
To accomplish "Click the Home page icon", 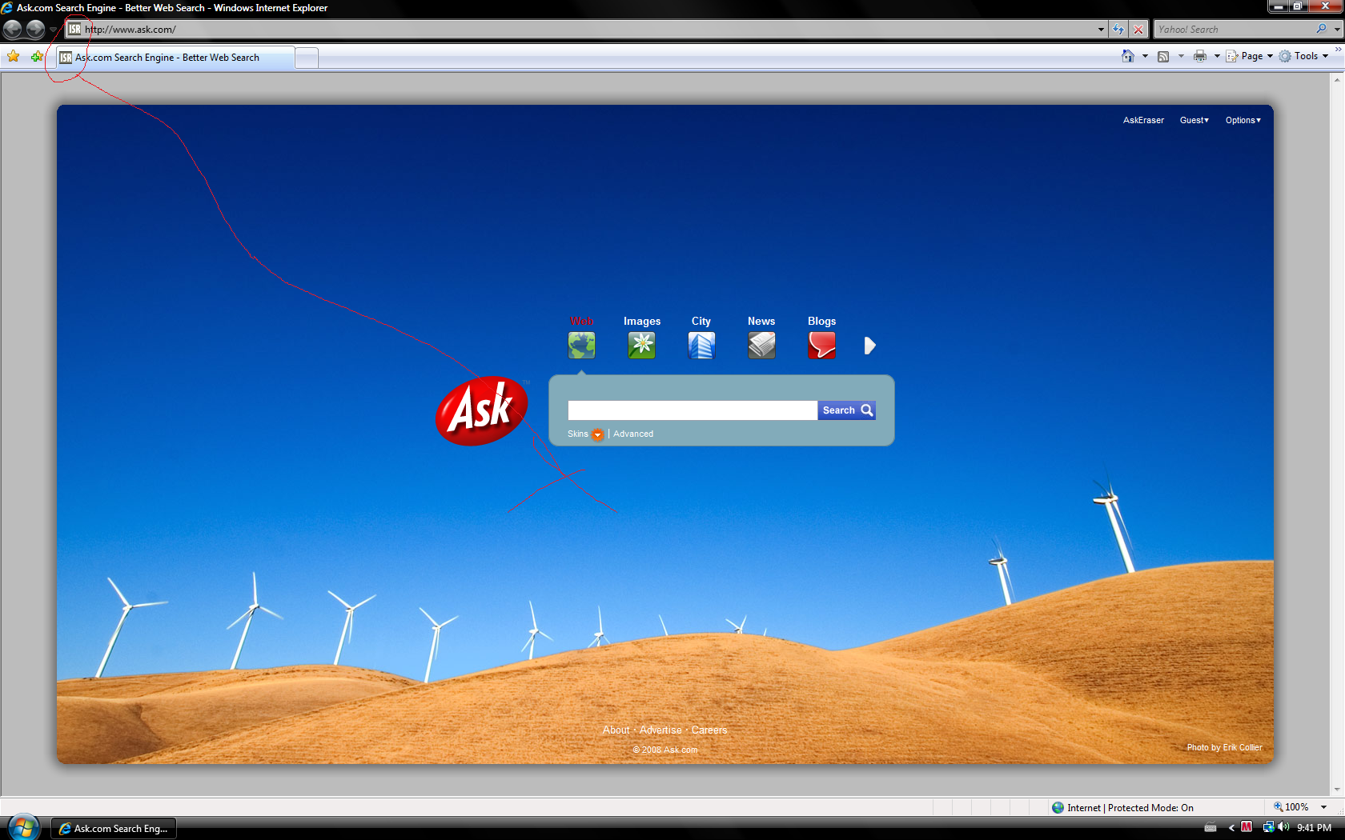I will (x=1128, y=56).
